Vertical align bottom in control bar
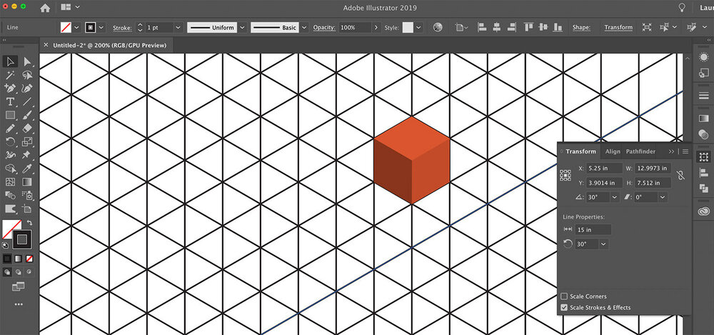The height and width of the screenshot is (335, 714). [558, 27]
